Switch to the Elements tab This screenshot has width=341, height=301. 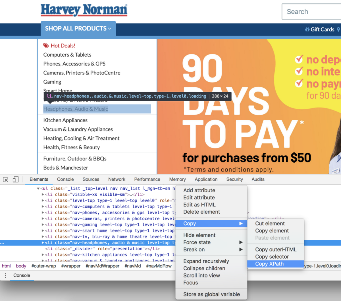click(x=39, y=179)
